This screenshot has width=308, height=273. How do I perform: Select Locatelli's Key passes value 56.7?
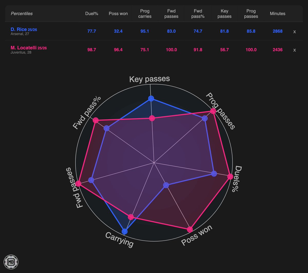[224, 50]
